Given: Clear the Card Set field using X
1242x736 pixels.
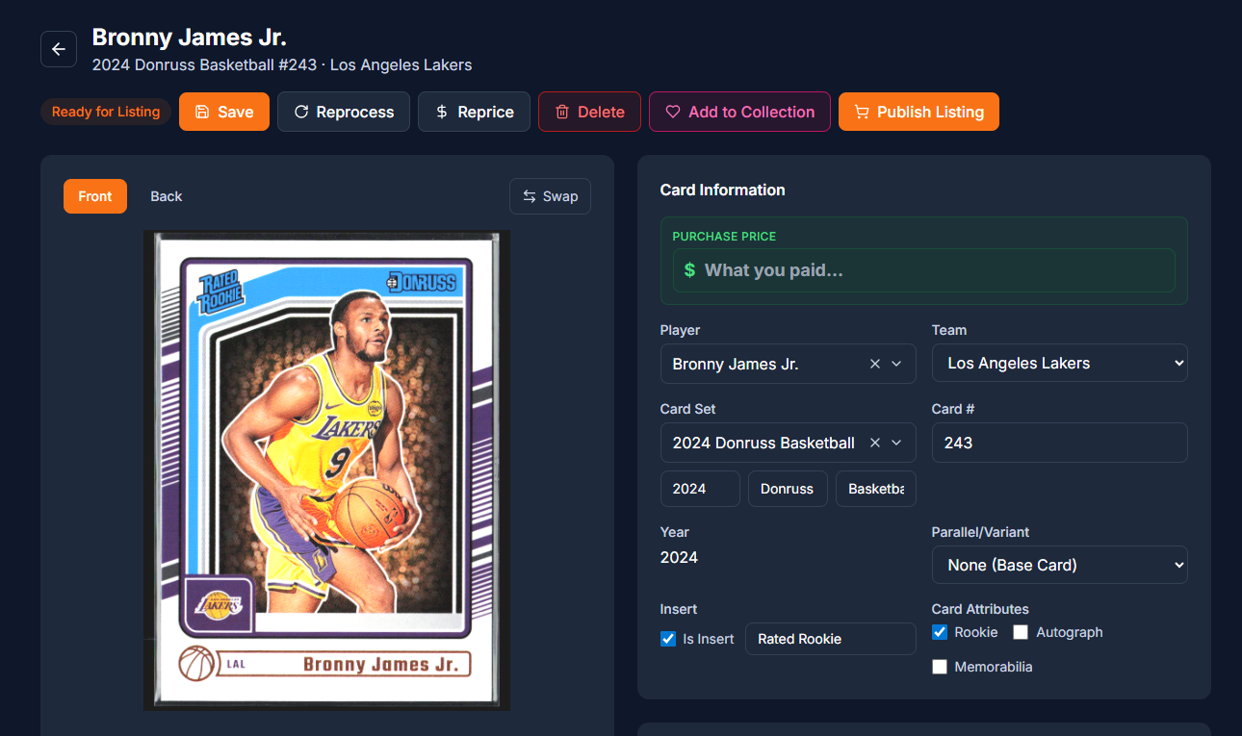Looking at the screenshot, I should click(875, 443).
